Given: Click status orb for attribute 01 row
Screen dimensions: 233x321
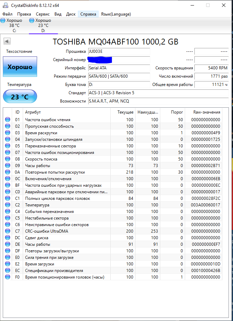Looking at the screenshot, I should [x=8, y=120].
